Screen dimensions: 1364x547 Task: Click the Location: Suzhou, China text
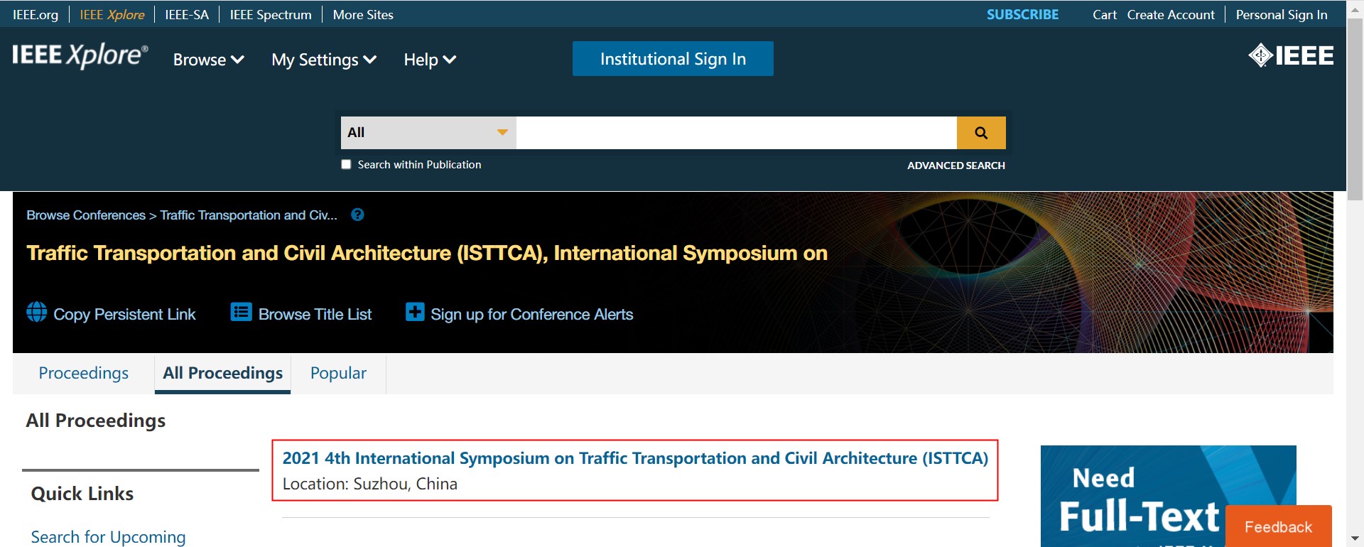[x=370, y=484]
